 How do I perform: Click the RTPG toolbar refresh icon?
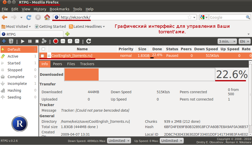pos(89,41)
